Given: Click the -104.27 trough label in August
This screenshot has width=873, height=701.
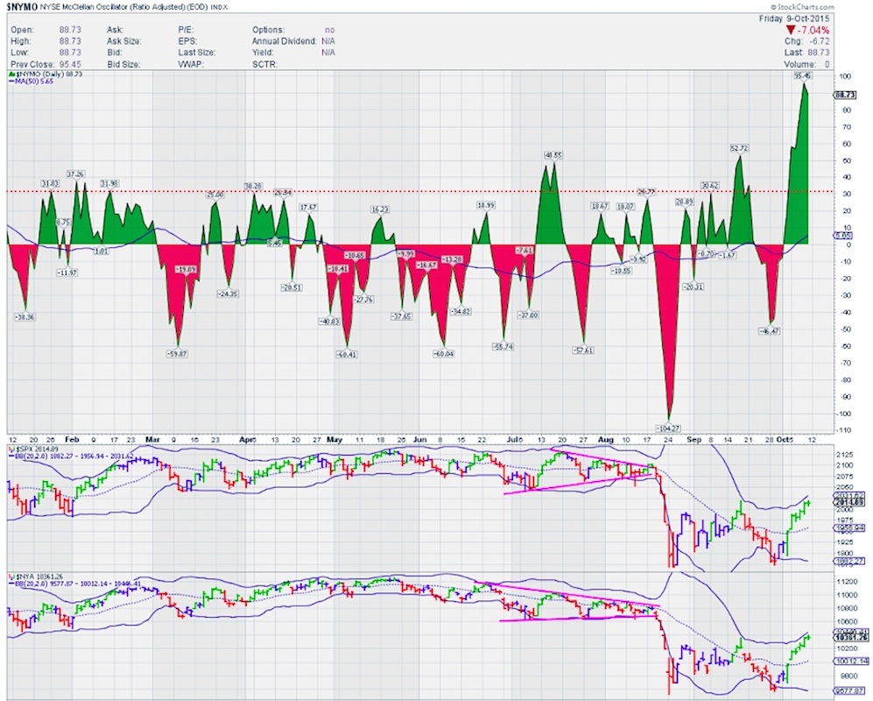Looking at the screenshot, I should click(669, 428).
